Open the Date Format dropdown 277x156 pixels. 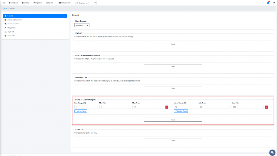tap(82, 25)
